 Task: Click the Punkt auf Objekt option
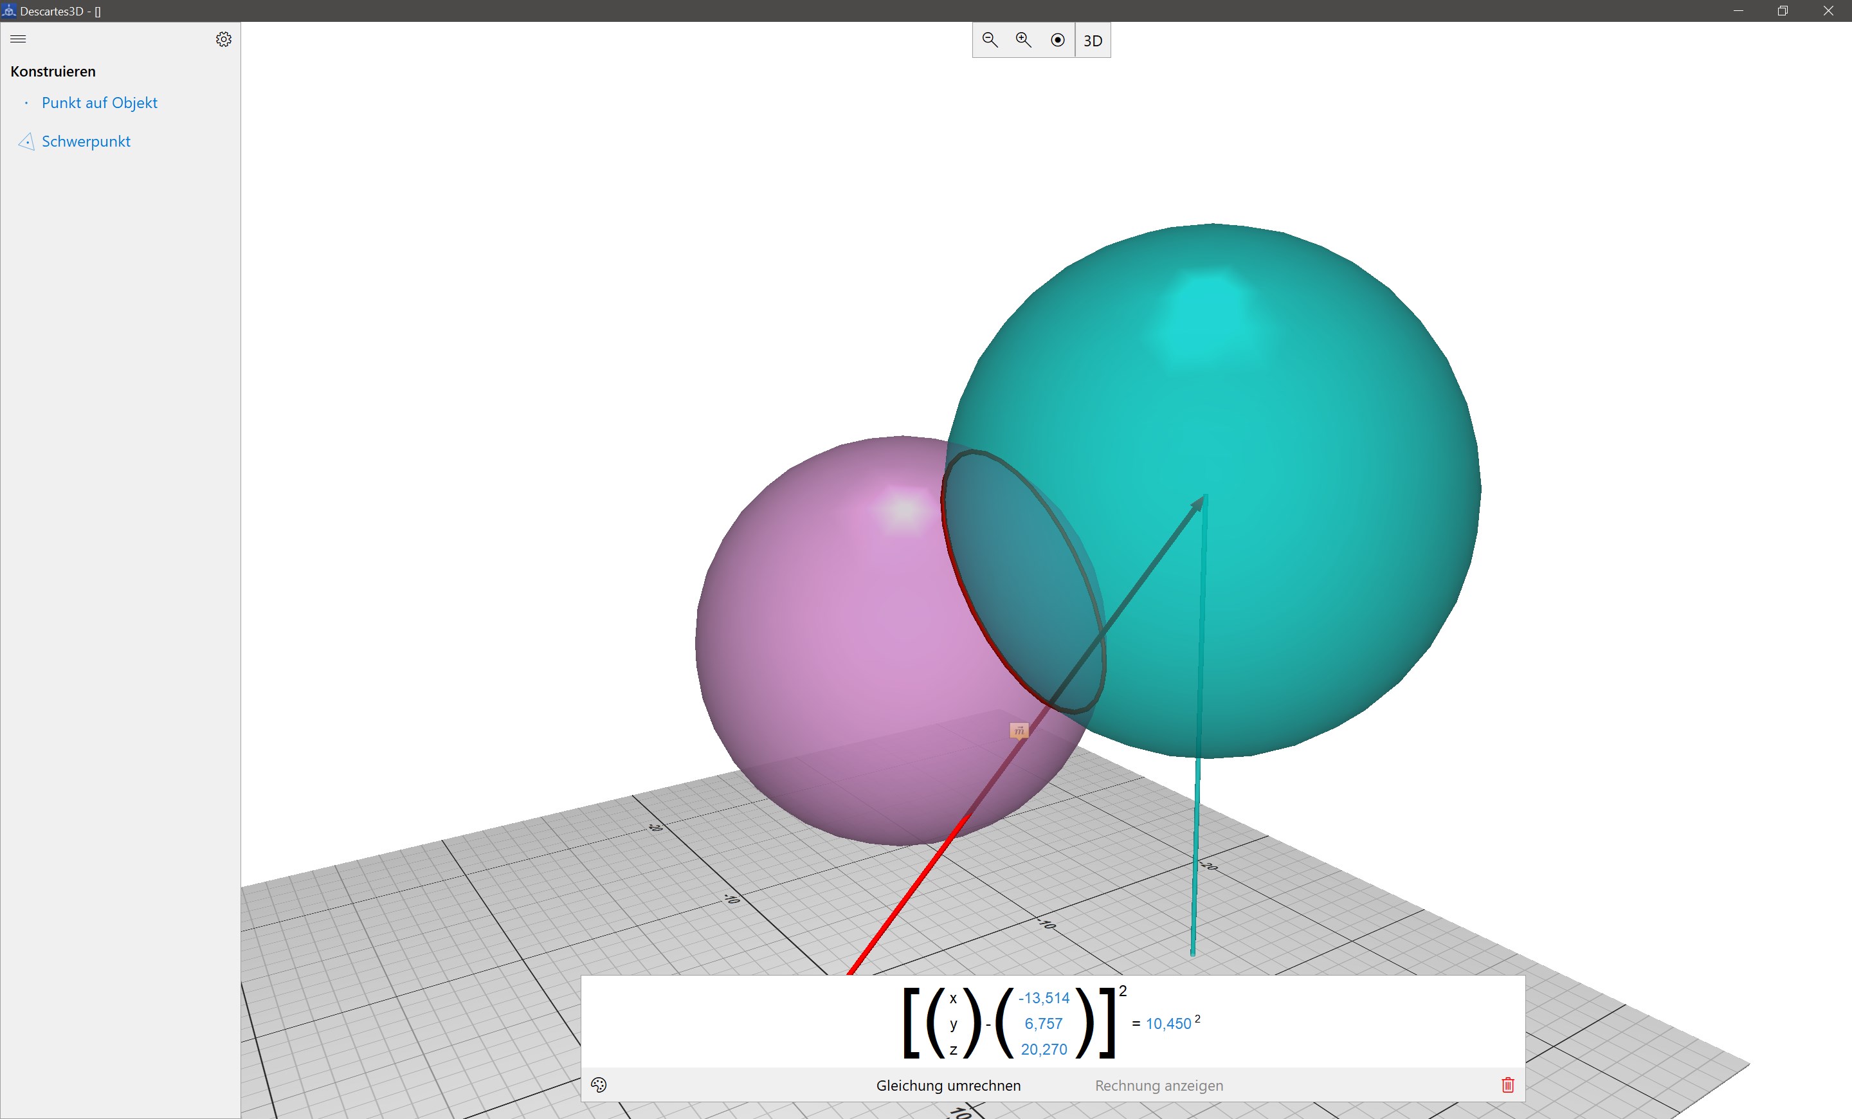tap(99, 103)
